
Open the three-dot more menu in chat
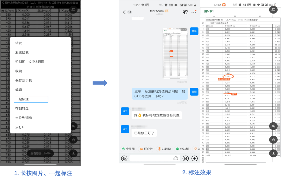(x=194, y=12)
